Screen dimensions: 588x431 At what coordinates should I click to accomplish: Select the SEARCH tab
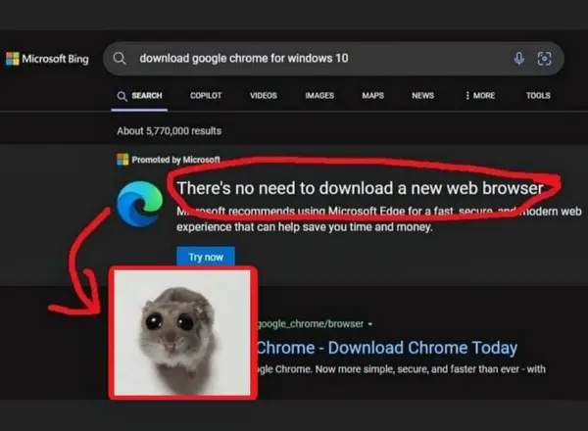click(x=140, y=96)
